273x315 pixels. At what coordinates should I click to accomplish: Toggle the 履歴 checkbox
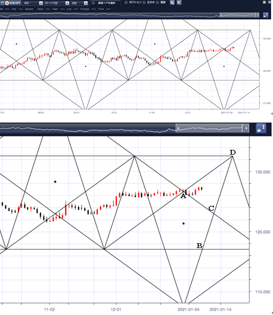tap(157, 2)
